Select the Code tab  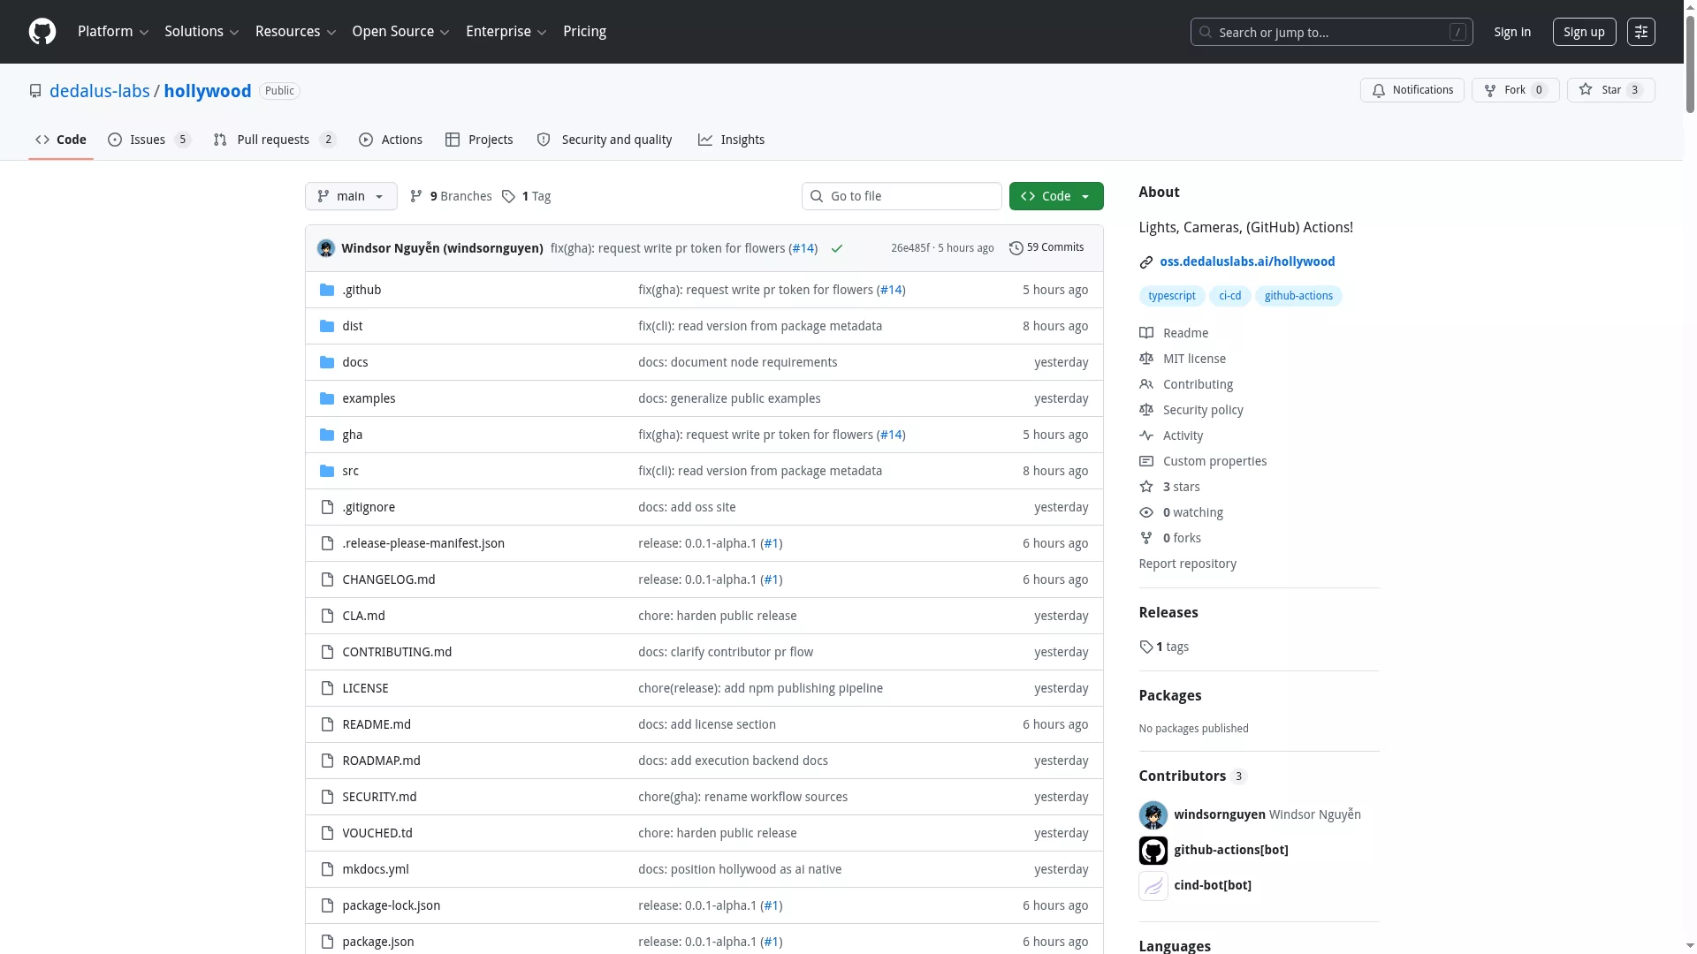[x=61, y=140]
